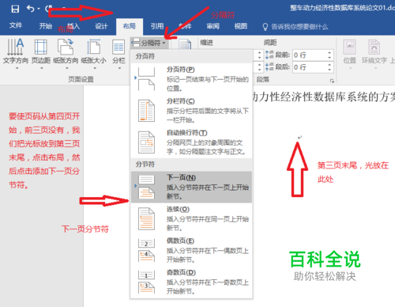Click the 自动换行符 text wrapping icon
395x307 pixels.
tap(146, 142)
